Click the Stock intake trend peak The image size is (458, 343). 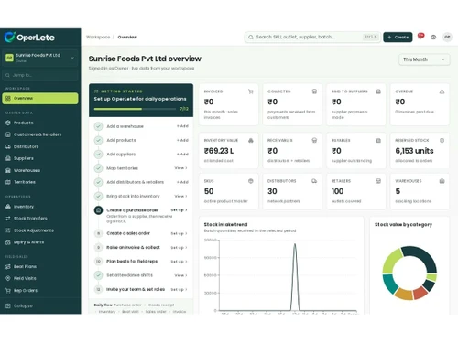click(x=295, y=244)
